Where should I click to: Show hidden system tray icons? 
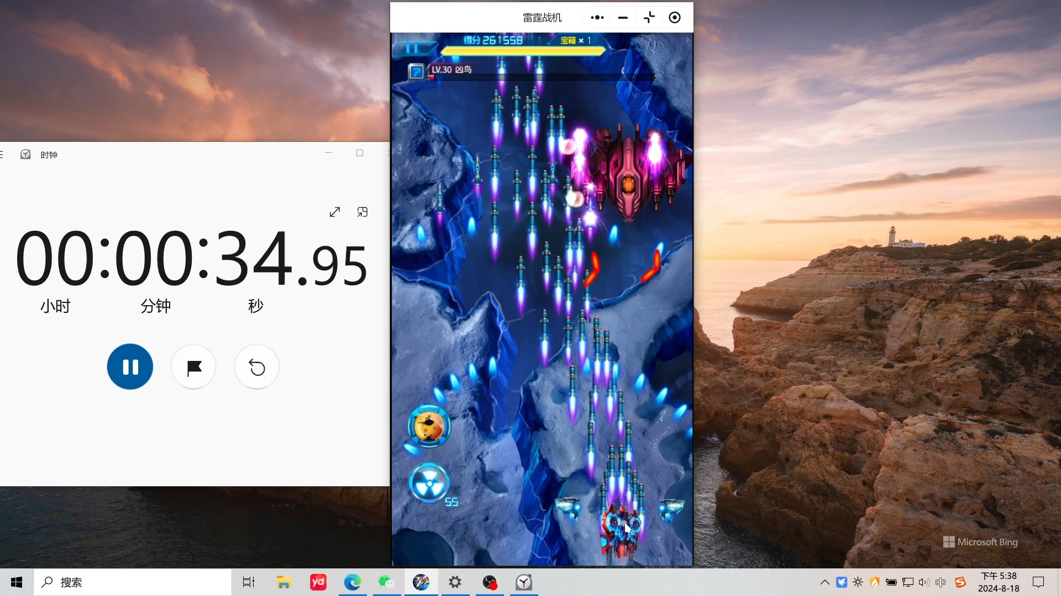point(825,582)
